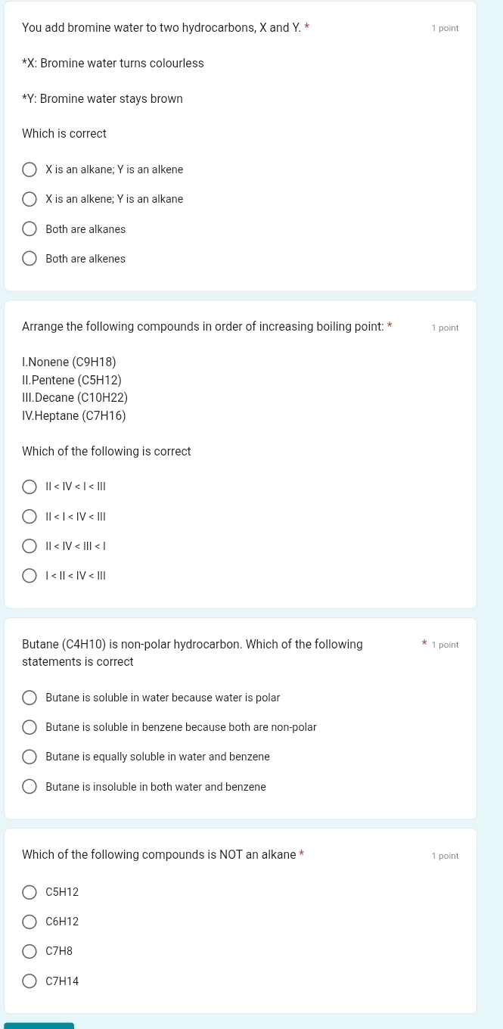Select 'Butane is equally soluble in water and benzene'
The height and width of the screenshot is (1029, 503).
pos(29,757)
